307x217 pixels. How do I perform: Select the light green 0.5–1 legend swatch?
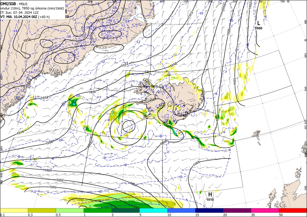[70, 210]
